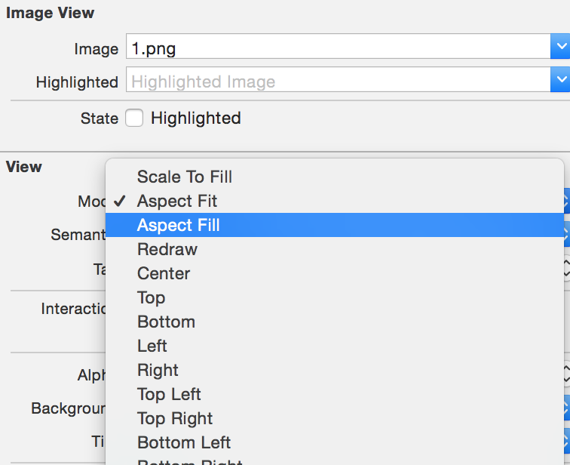Select Top Right content mode

[x=175, y=418]
